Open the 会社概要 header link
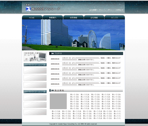 pyautogui.click(x=93, y=10)
